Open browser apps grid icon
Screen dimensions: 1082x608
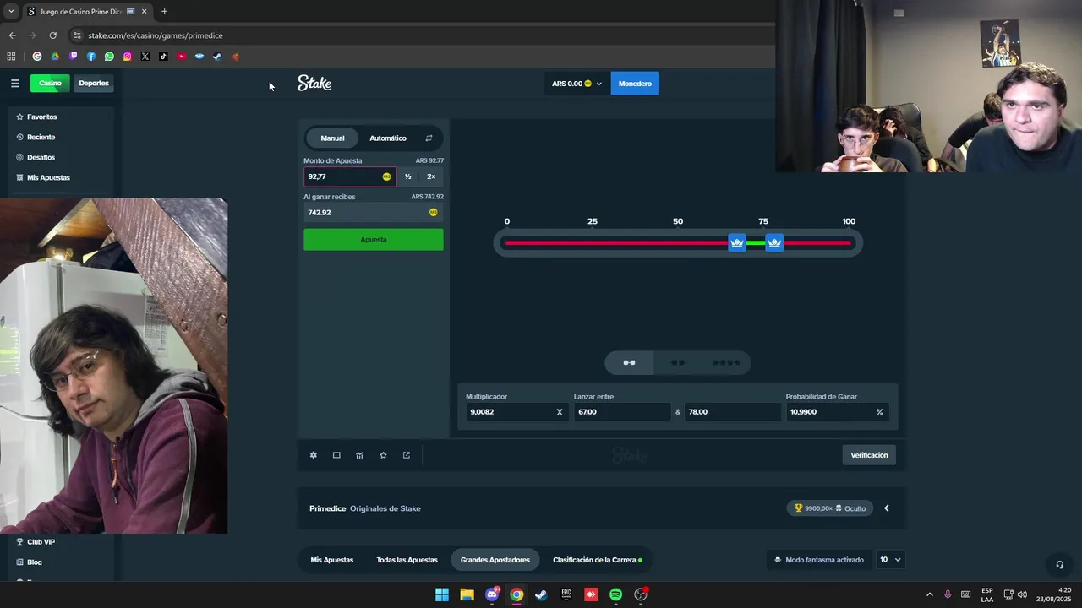click(11, 57)
